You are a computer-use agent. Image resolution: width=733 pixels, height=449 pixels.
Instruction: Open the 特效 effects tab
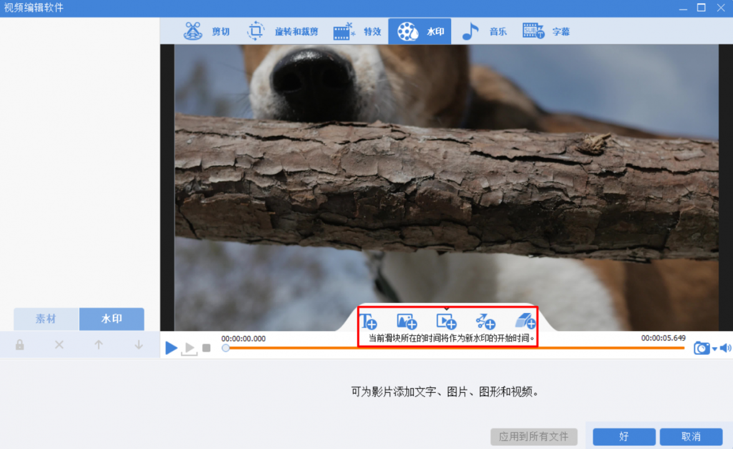coord(357,31)
